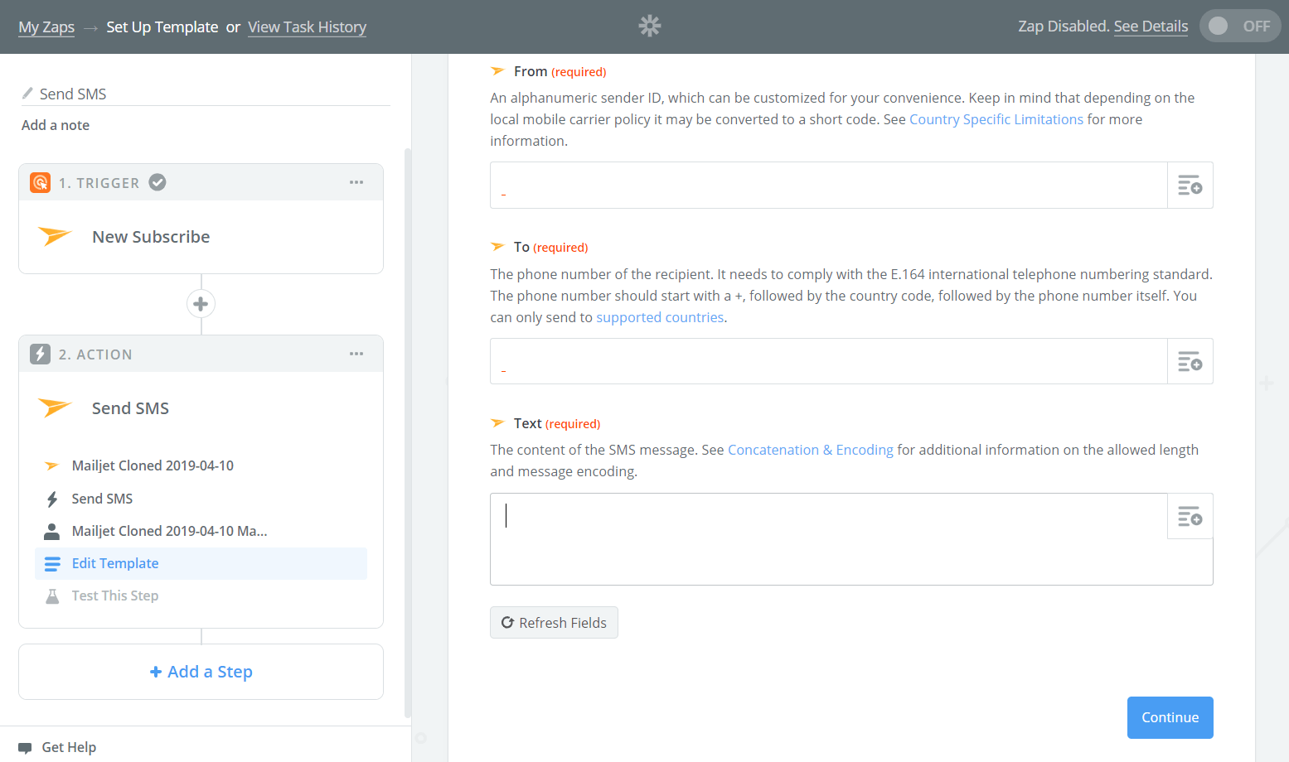
Task: Click the plus icon between Trigger and Action
Action: click(x=201, y=304)
